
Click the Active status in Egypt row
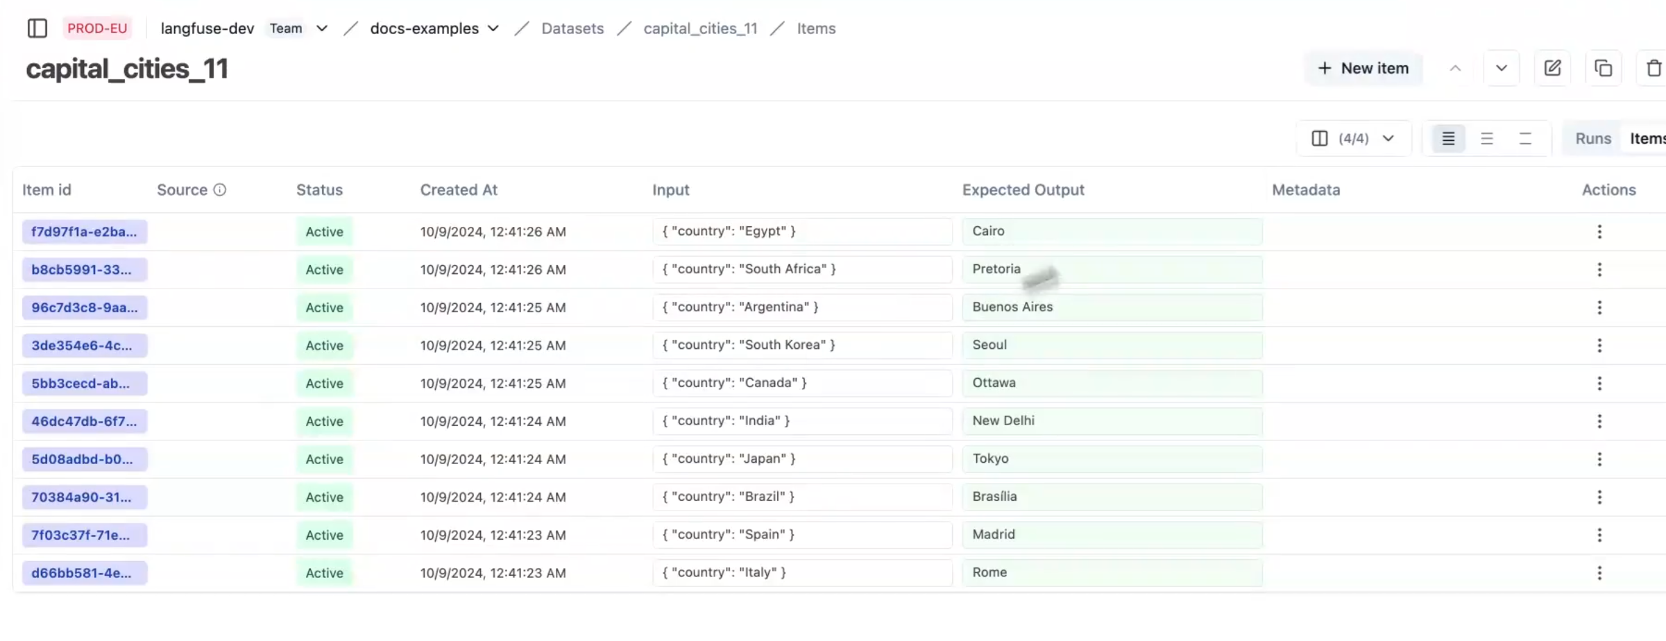coord(325,232)
